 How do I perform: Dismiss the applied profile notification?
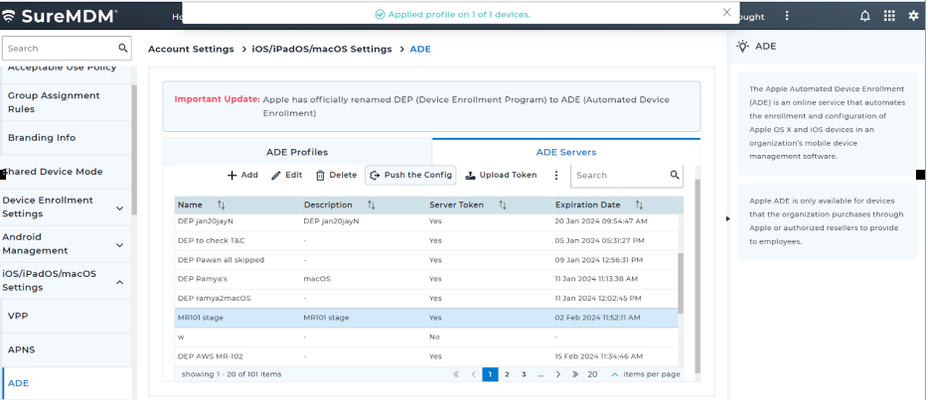726,13
